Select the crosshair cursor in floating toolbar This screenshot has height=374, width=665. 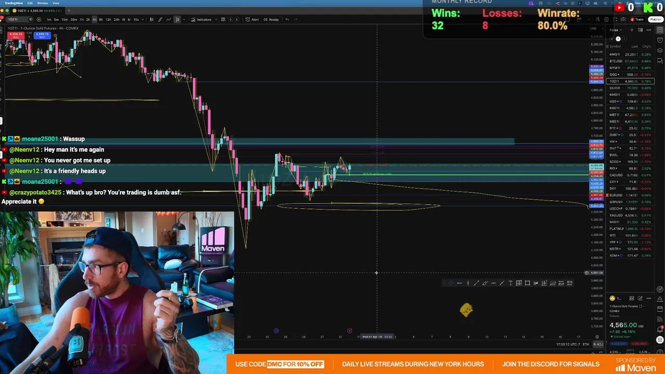(451, 283)
